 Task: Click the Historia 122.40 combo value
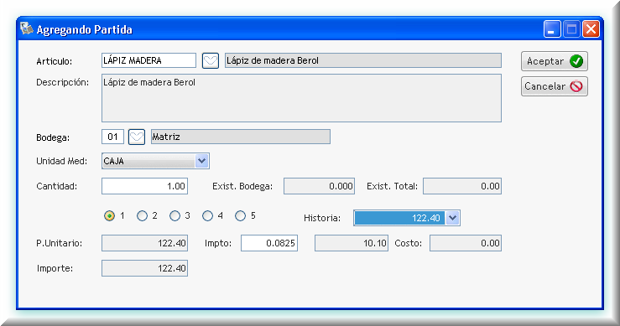(x=399, y=218)
